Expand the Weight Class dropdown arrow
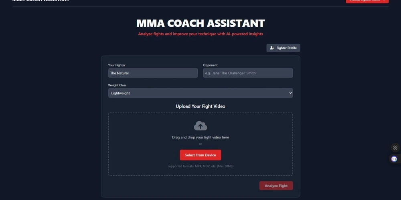The image size is (401, 200). tap(290, 93)
